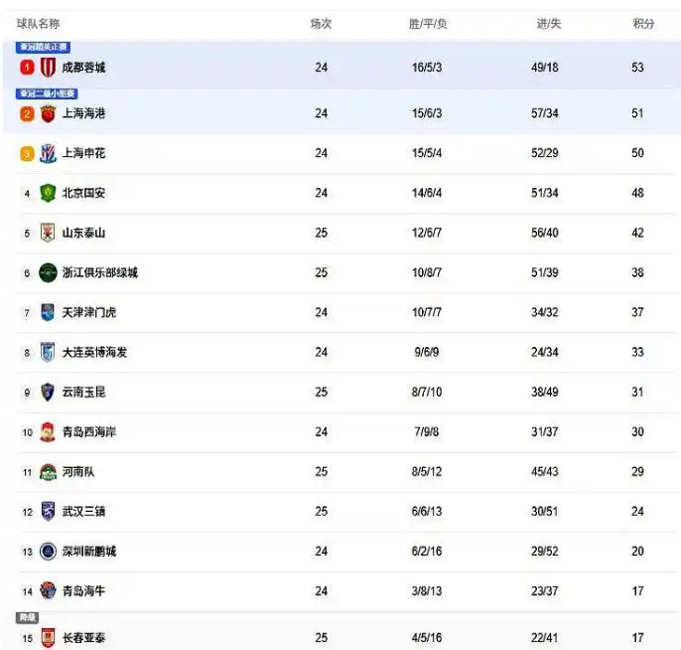681x650 pixels.
Task: Click the 胜/平/负 column header
Action: [x=428, y=24]
